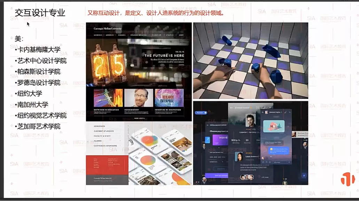Click the MORE NEWS link
Viewport: 359px width, 201px height.
[139, 118]
